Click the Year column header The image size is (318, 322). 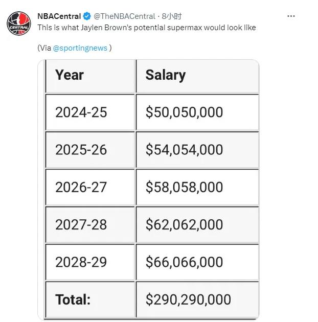pos(90,76)
